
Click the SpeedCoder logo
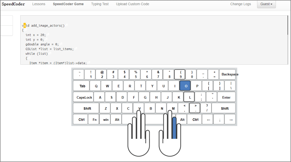pyautogui.click(x=13, y=4)
